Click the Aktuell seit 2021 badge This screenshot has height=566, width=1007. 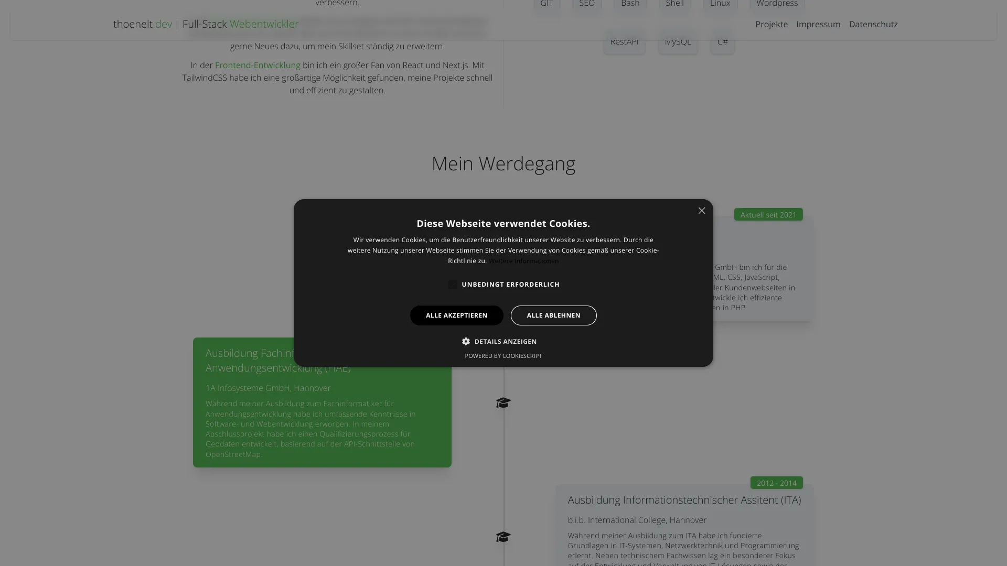(768, 214)
